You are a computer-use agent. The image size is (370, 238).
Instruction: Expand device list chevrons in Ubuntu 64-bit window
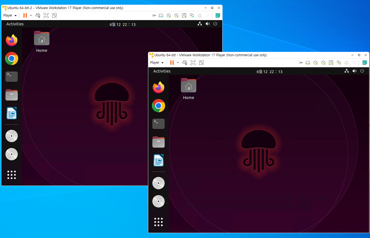(x=301, y=63)
